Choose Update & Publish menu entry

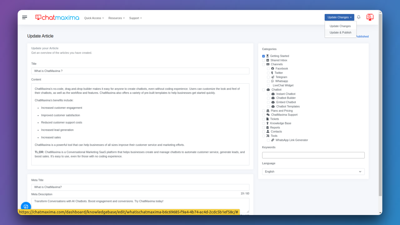(x=340, y=32)
